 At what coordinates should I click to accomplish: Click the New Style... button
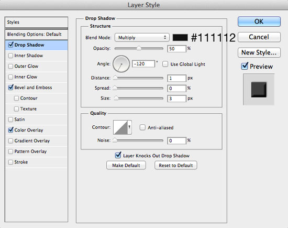tap(259, 52)
